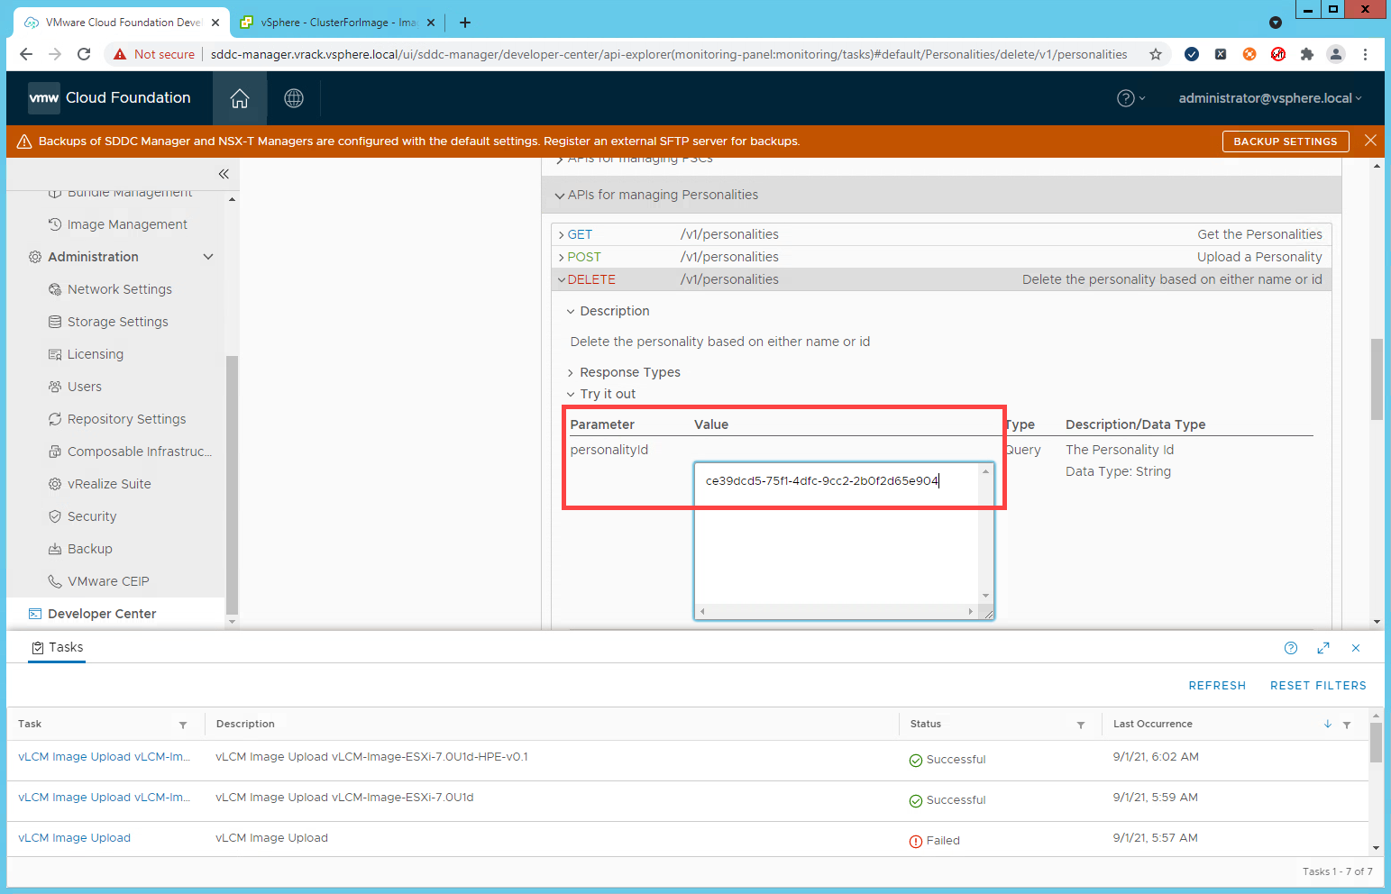
Task: Collapse the left navigation sidebar
Action: (x=224, y=174)
